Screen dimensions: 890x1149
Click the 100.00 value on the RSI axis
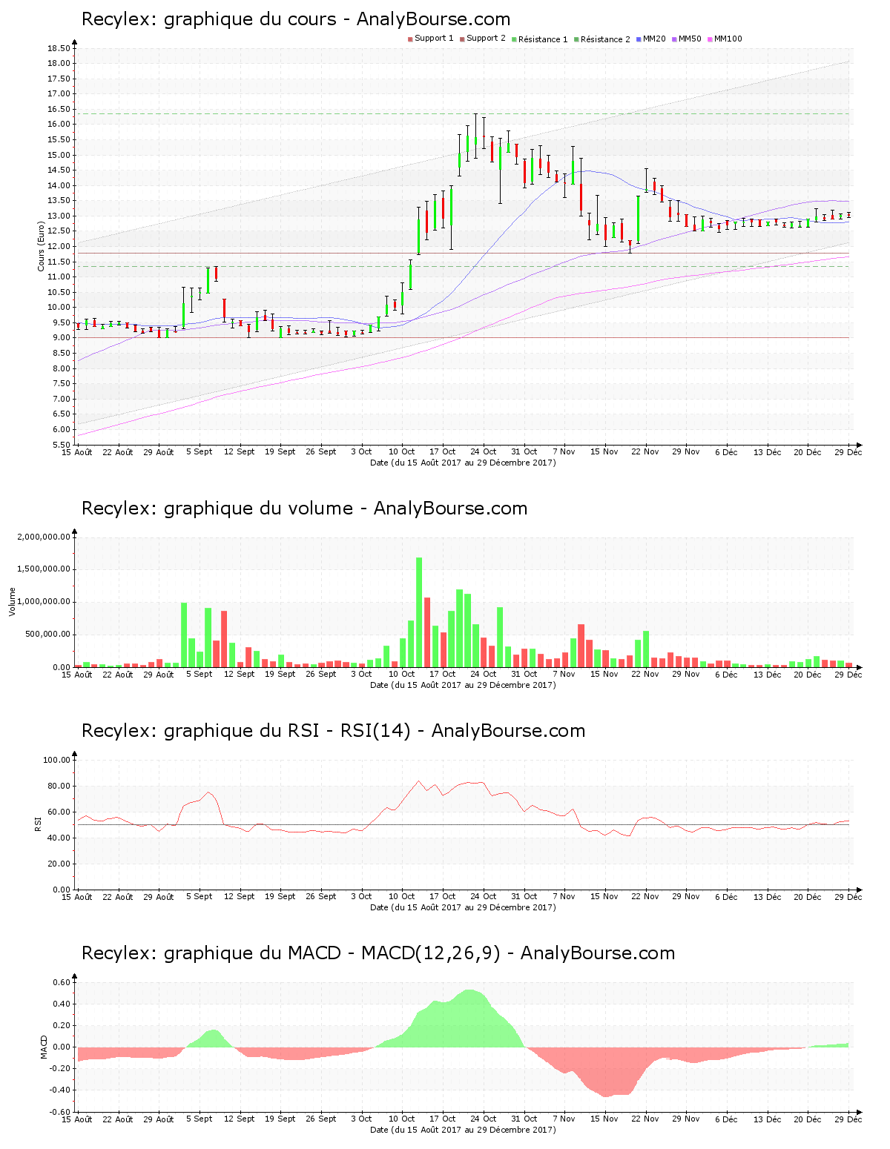[57, 760]
